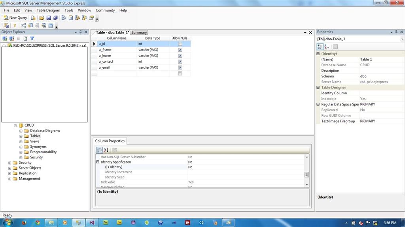This screenshot has width=405, height=227.
Task: Select the Management folder in the tree
Action: point(29,178)
